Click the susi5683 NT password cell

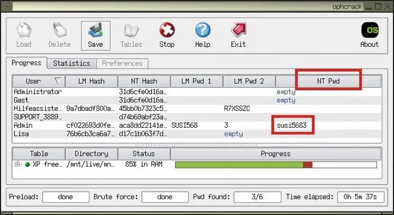tap(292, 126)
